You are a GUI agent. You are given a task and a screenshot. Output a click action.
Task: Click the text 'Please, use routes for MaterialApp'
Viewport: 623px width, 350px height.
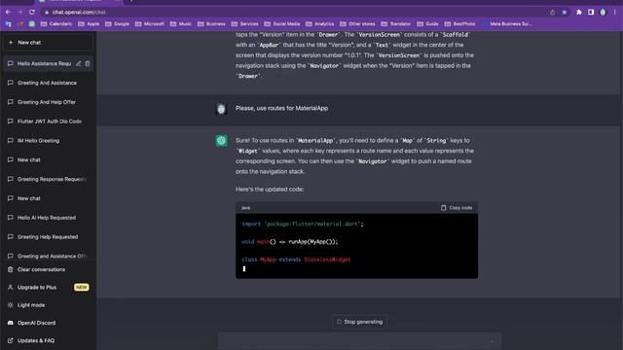(281, 108)
